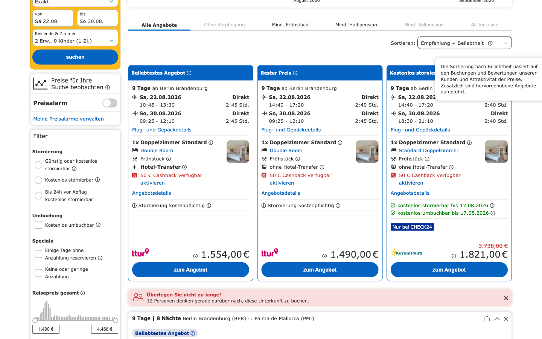Screen dimensions: 542x339
Task: Click info icon next to Beliebtestes Angebot header
Action: point(189,73)
